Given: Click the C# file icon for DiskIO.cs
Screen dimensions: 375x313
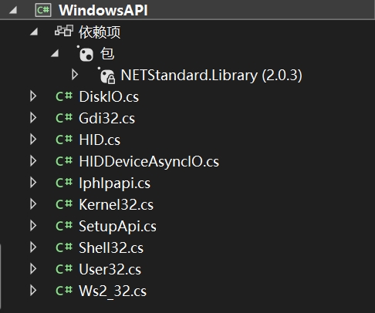Looking at the screenshot, I should [x=64, y=96].
